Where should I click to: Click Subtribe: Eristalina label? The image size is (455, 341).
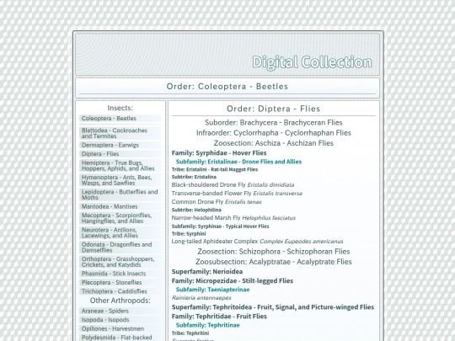(194, 177)
